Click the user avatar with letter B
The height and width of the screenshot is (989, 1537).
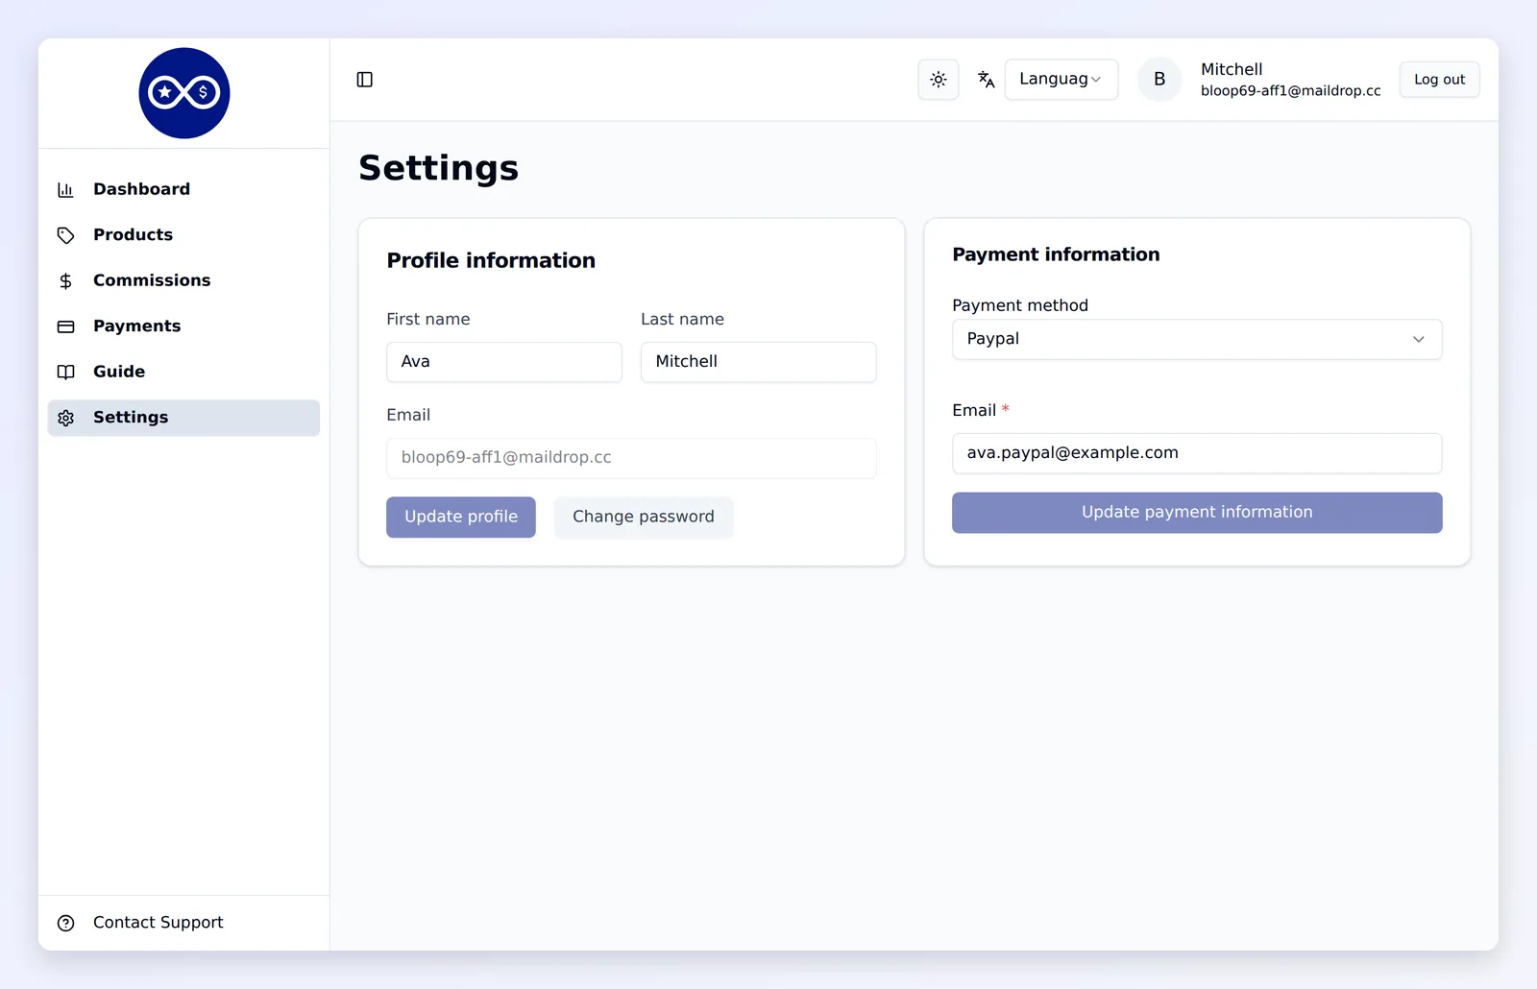tap(1159, 80)
